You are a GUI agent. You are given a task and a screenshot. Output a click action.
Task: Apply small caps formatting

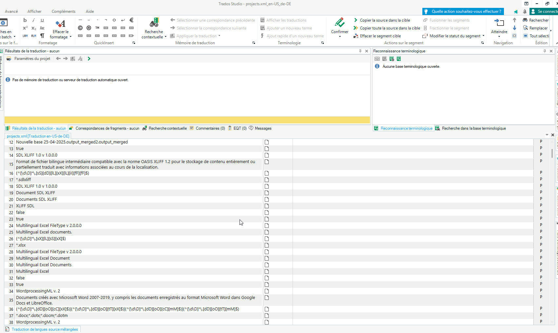pos(42,28)
